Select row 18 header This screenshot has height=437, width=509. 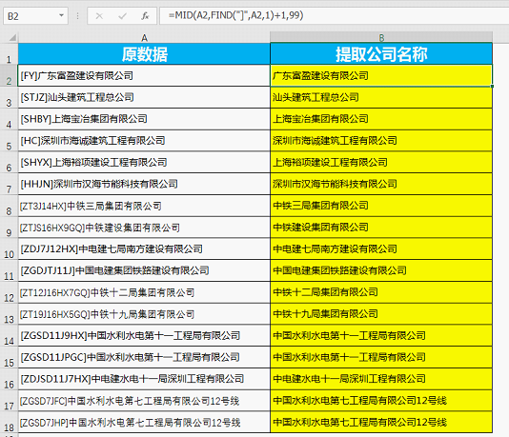pyautogui.click(x=9, y=422)
